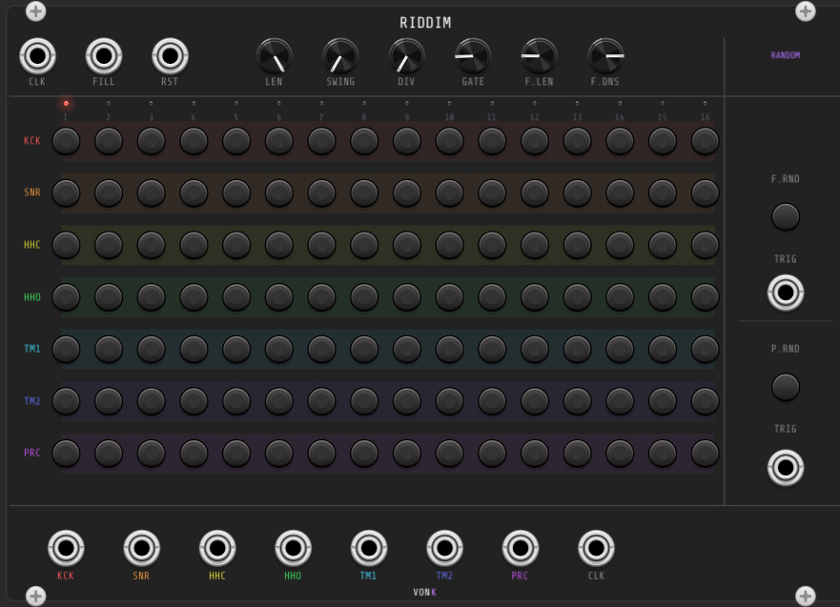Toggle PRC step 8
Viewport: 840px width, 607px height.
click(x=364, y=453)
